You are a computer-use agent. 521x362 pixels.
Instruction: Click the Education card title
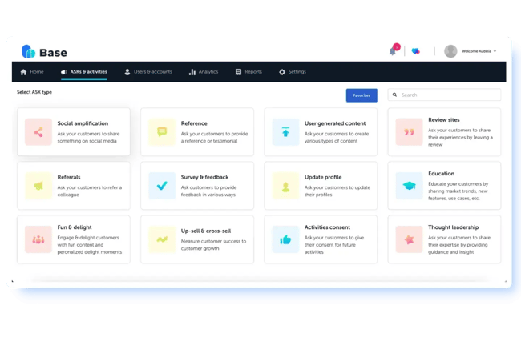(x=442, y=173)
